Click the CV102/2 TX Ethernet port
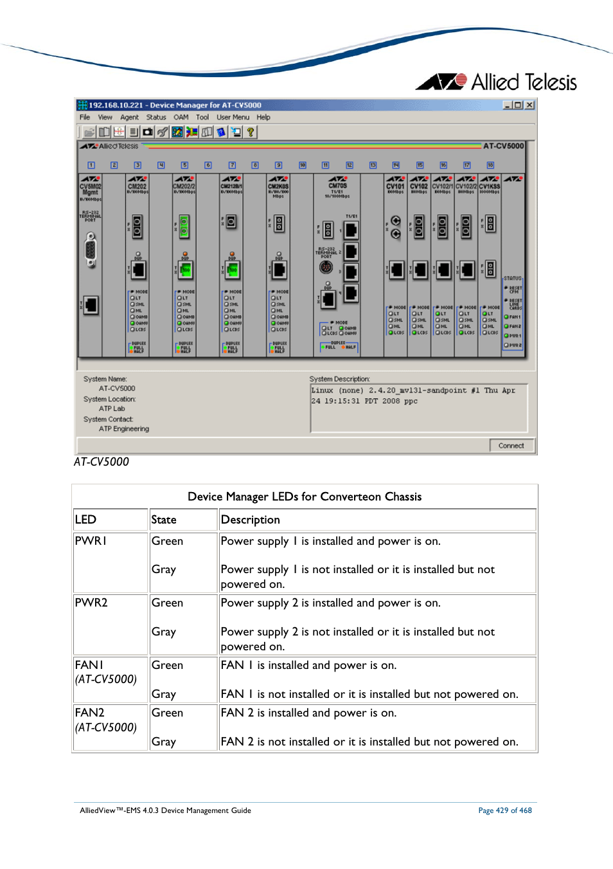Viewport: 613px width, 869px height. coord(468,270)
